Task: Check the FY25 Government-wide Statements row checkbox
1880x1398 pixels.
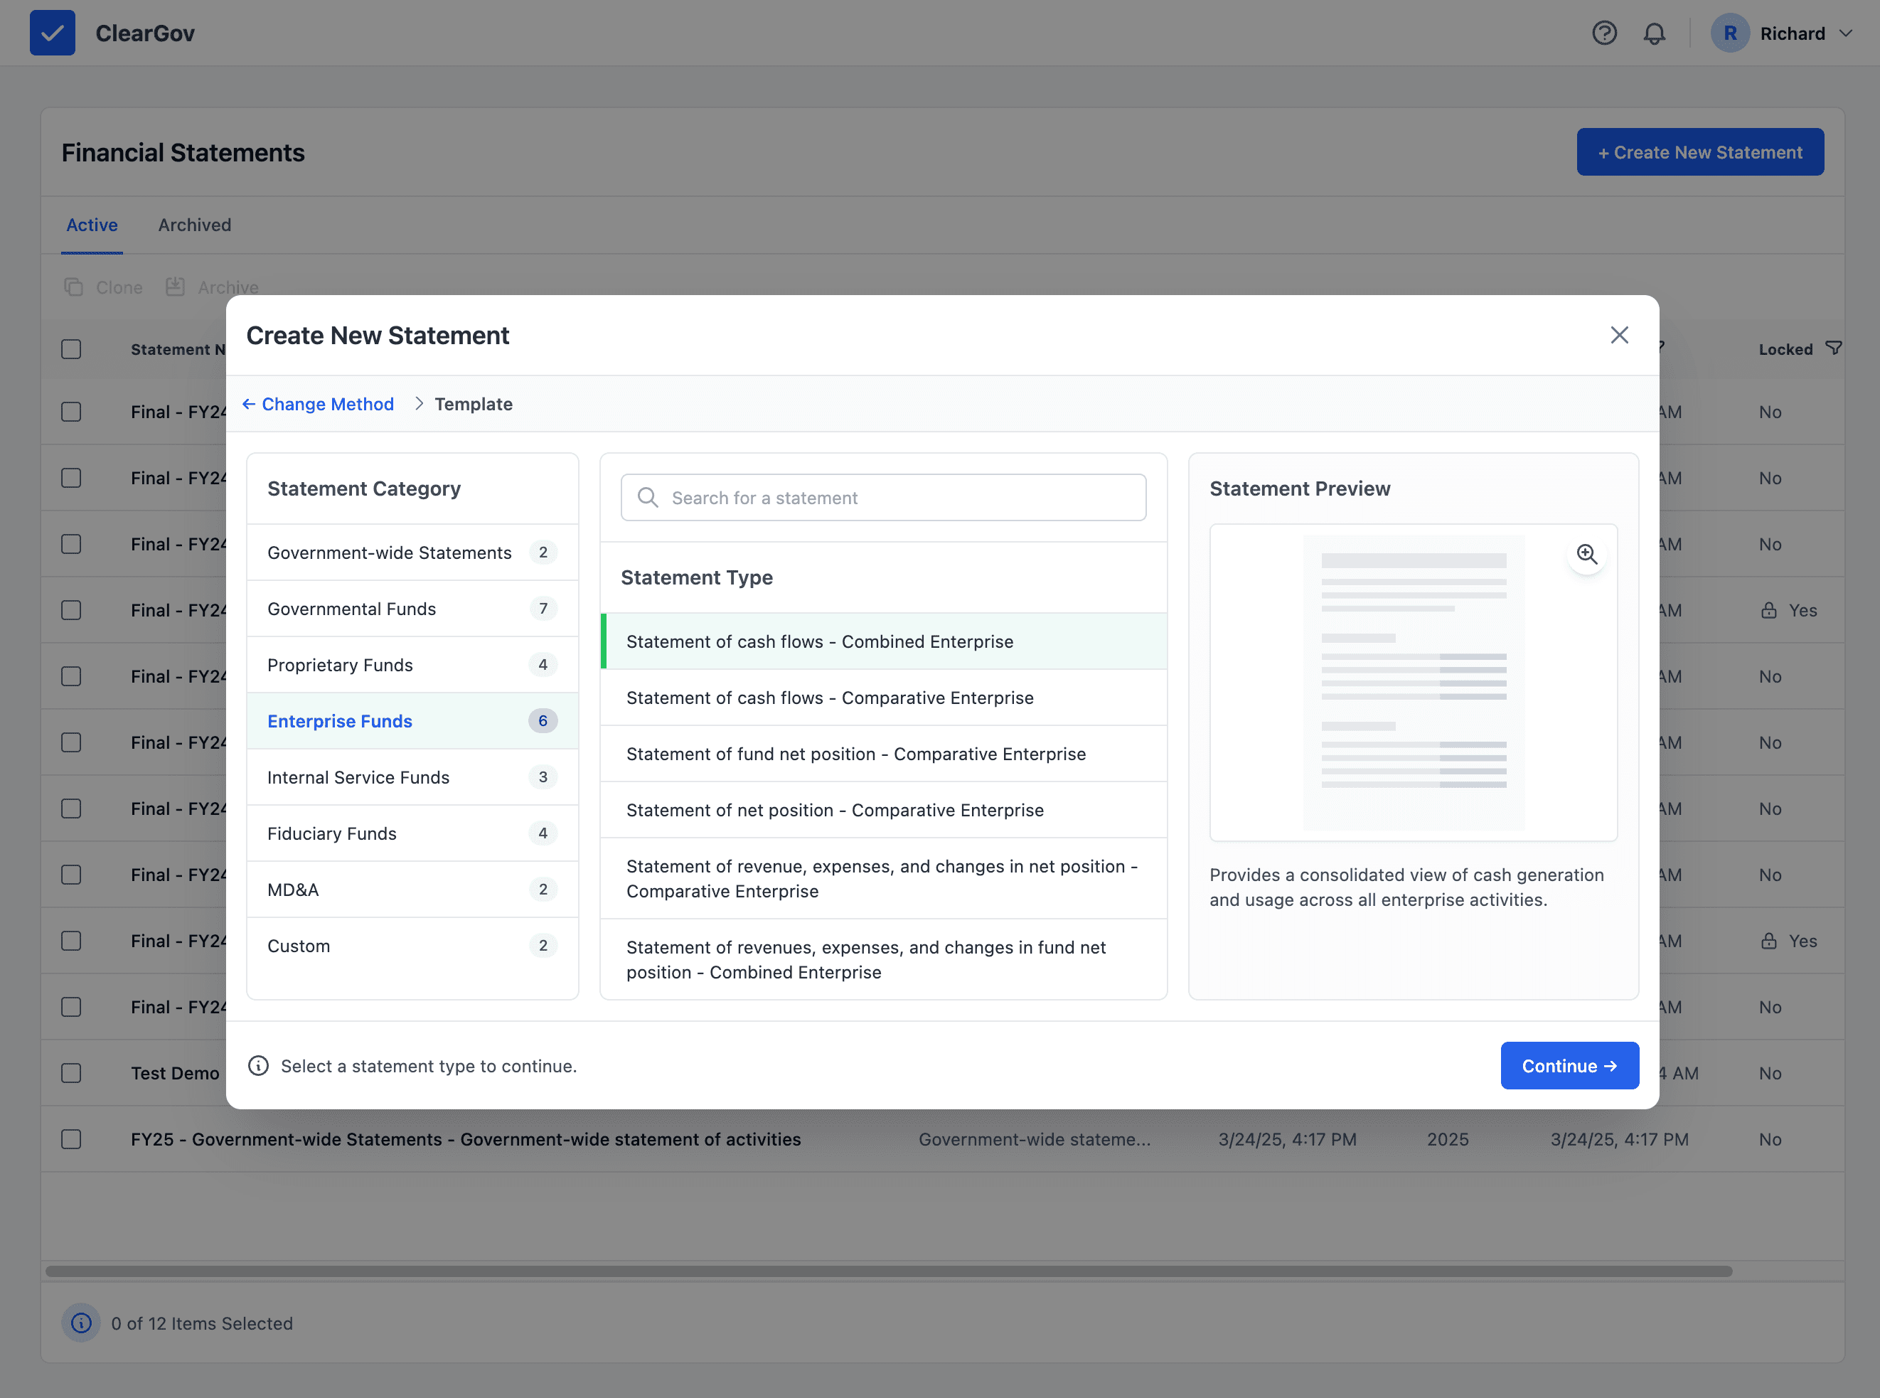Action: [x=71, y=1139]
